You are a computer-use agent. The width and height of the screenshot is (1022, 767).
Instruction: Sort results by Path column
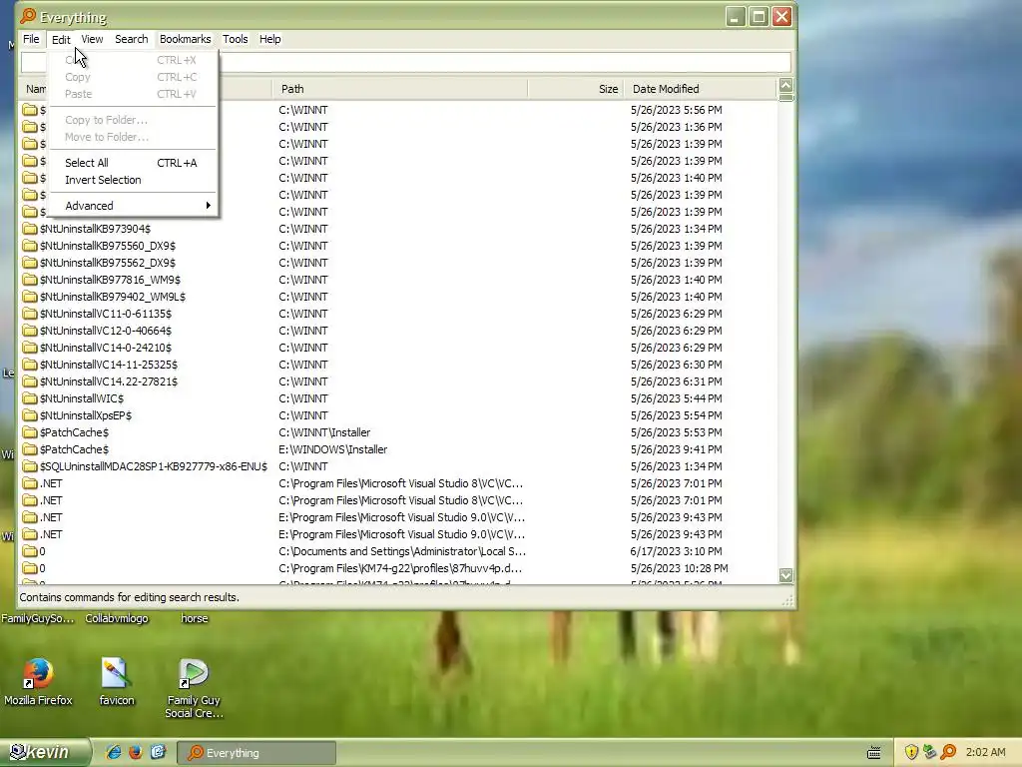pos(399,89)
